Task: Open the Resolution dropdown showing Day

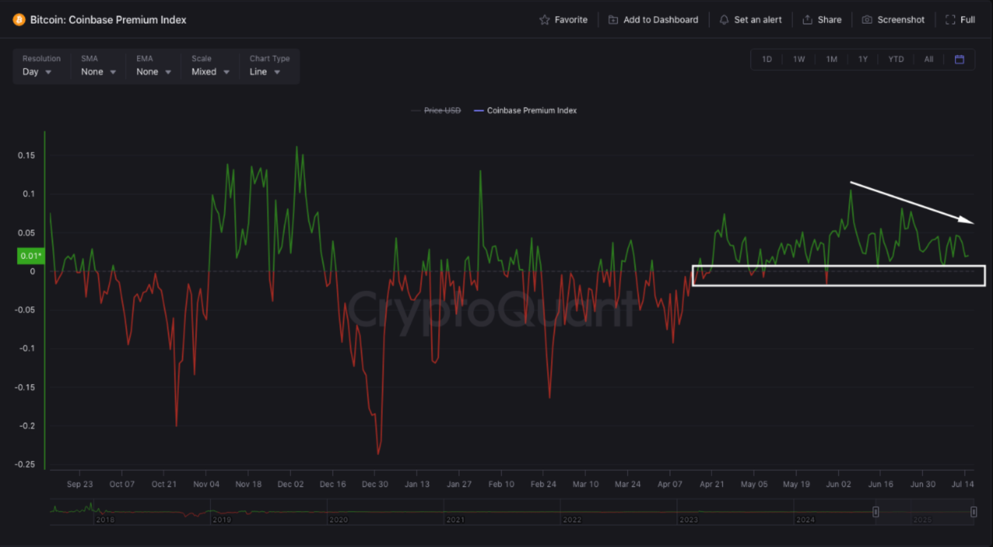Action: click(x=36, y=72)
